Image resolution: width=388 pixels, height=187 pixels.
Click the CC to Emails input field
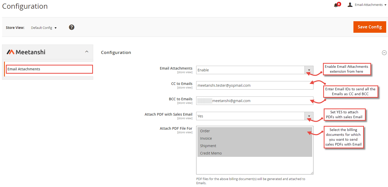click(x=255, y=85)
